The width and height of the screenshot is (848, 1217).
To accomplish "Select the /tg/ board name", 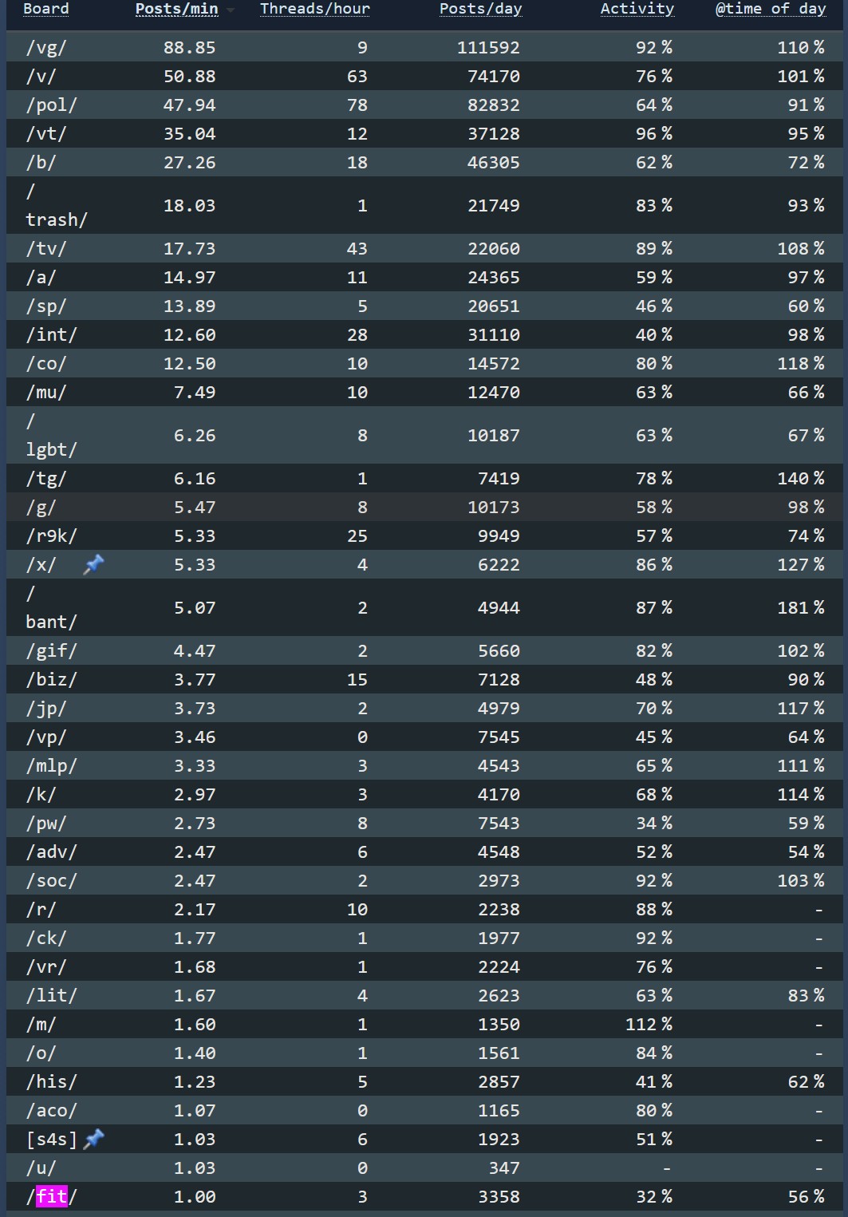I will click(x=46, y=479).
